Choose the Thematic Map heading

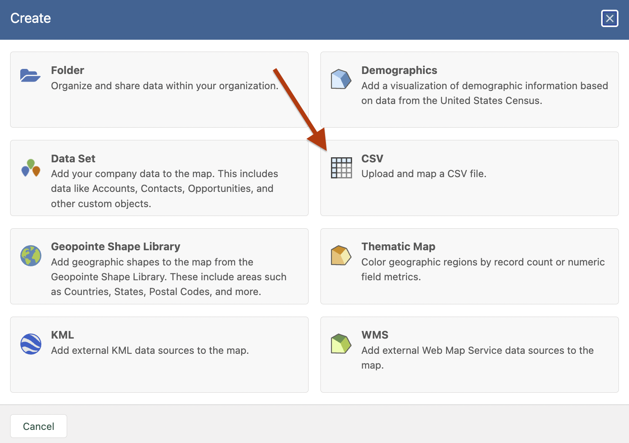pyautogui.click(x=398, y=246)
